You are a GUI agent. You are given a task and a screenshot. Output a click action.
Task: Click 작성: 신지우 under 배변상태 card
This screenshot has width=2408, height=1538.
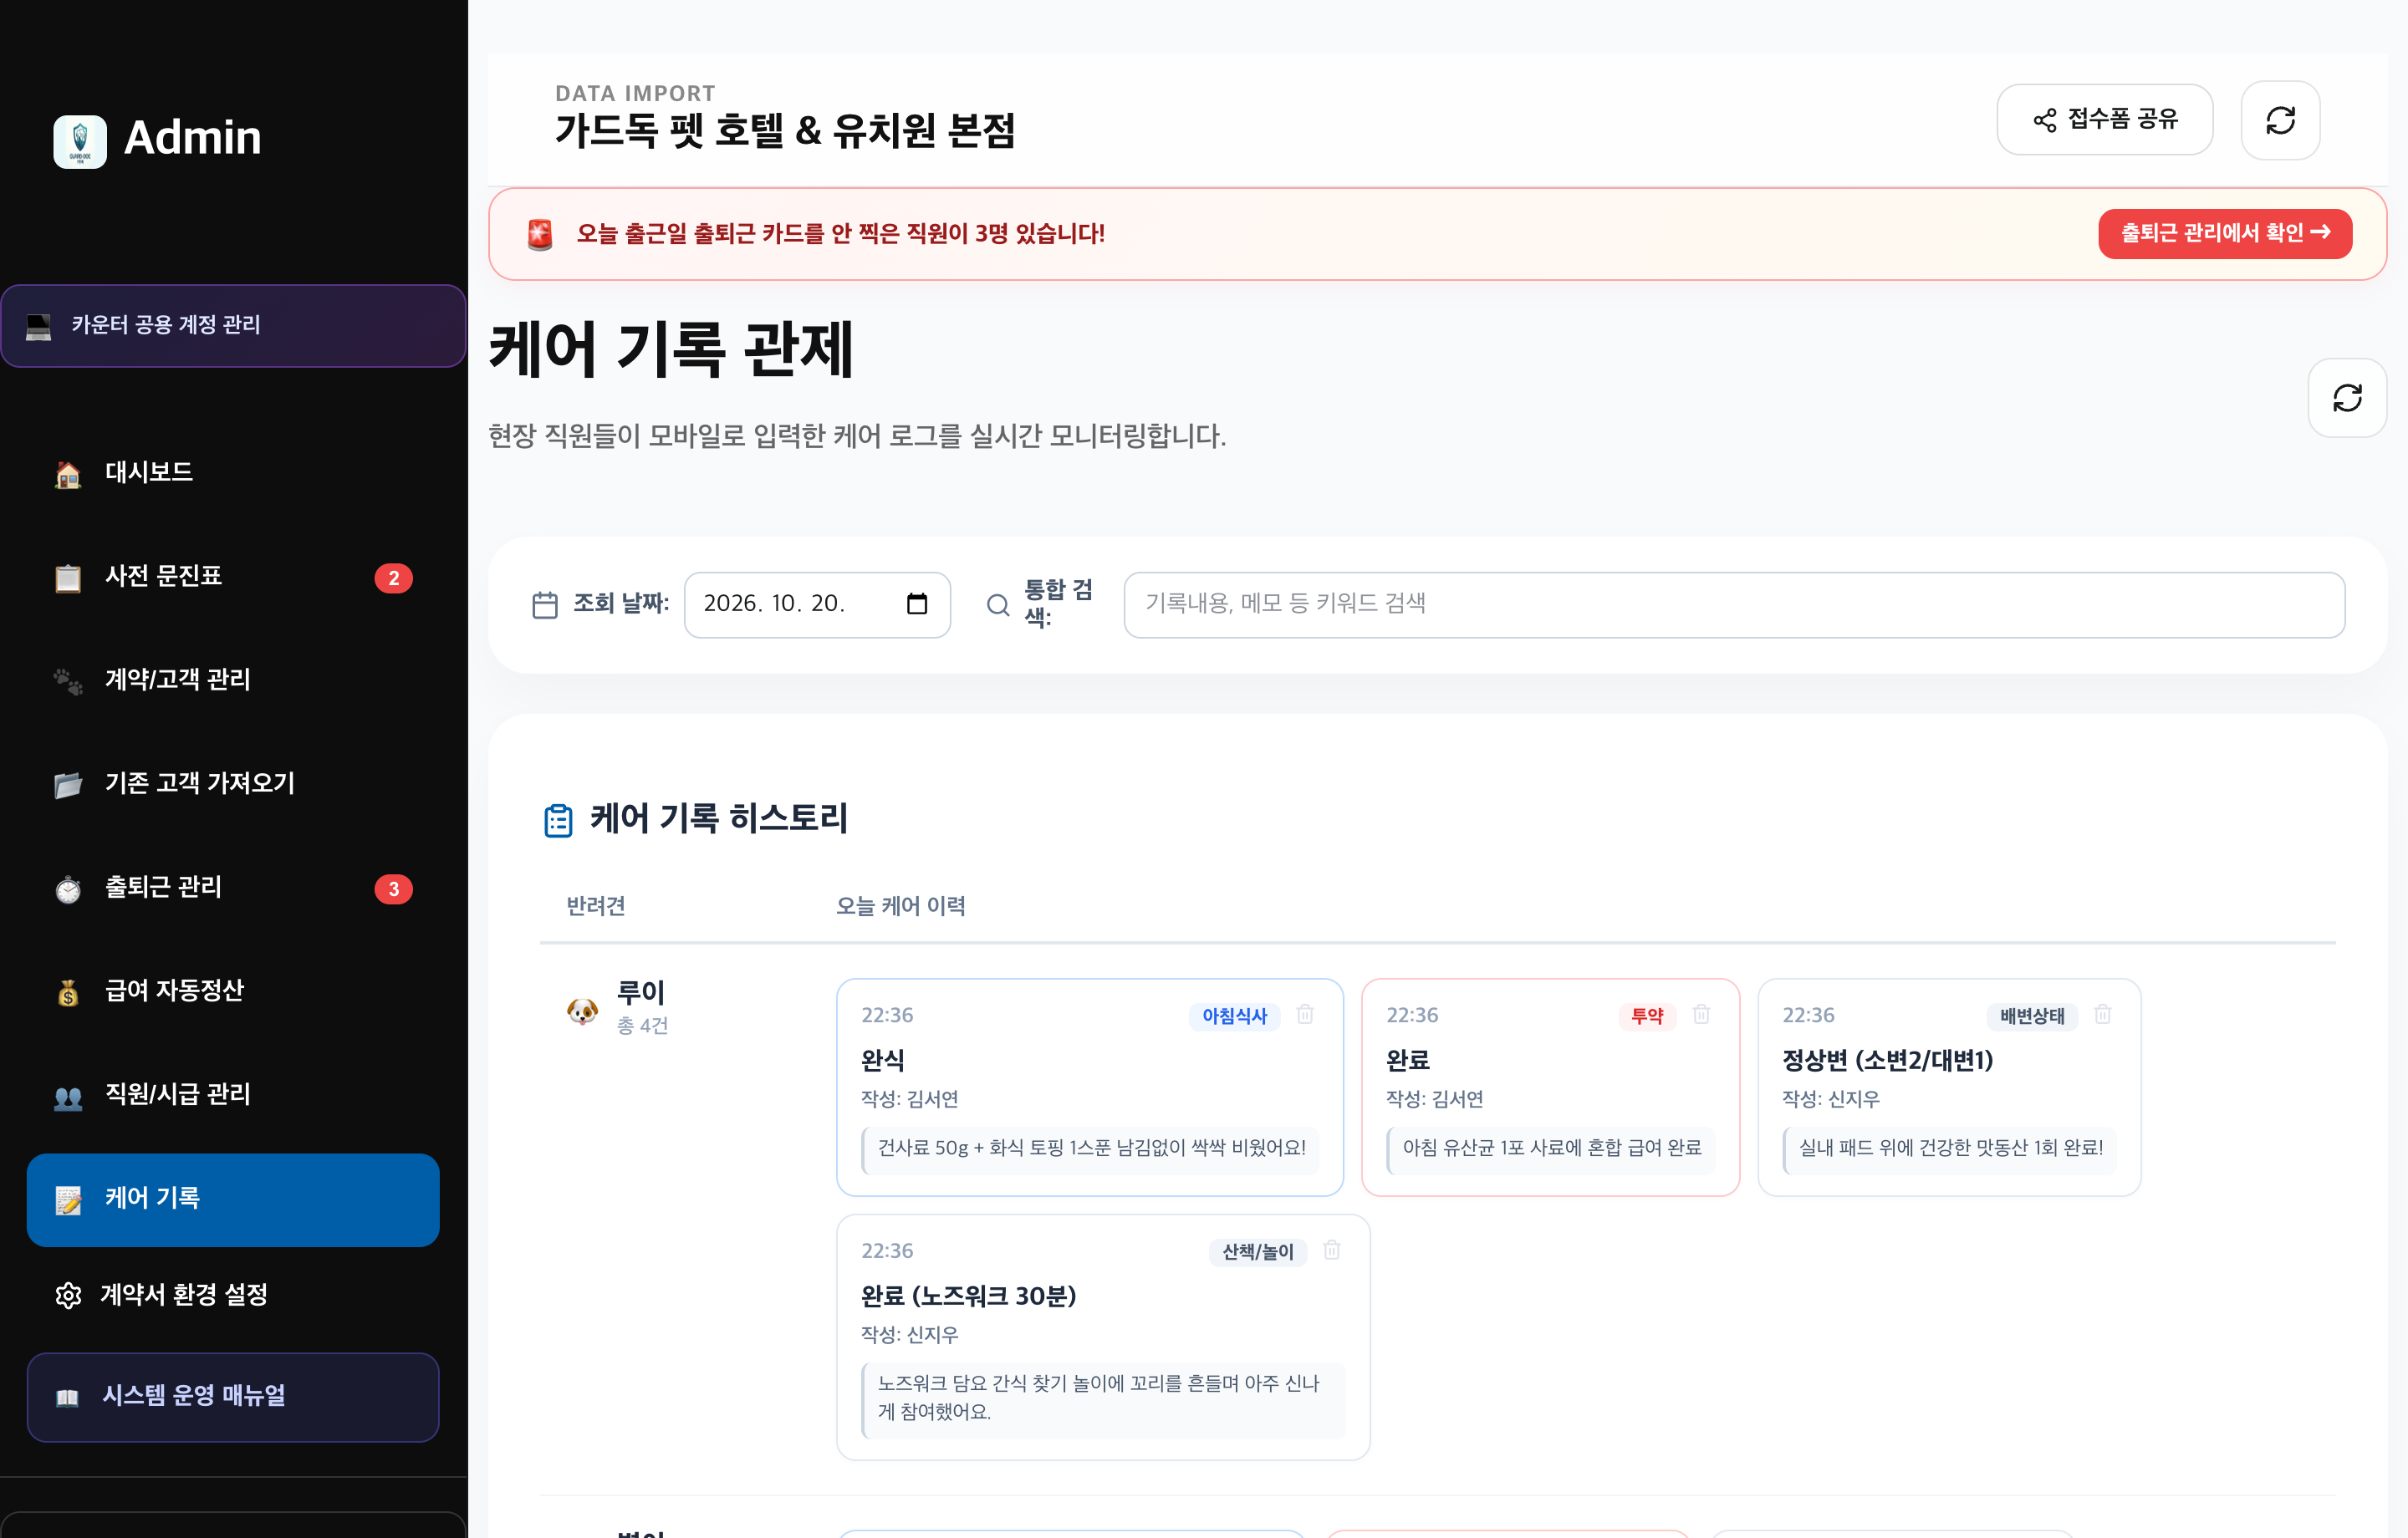[x=1831, y=1100]
